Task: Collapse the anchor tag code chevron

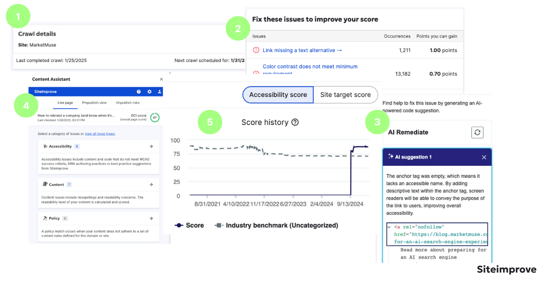Action: pyautogui.click(x=389, y=226)
